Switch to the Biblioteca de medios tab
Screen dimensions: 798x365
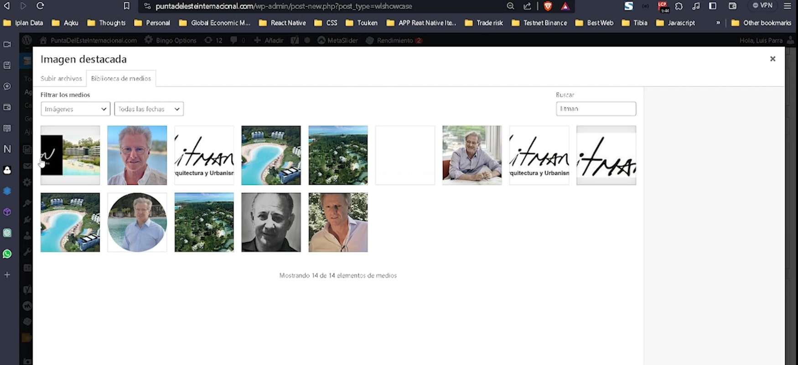pos(121,78)
